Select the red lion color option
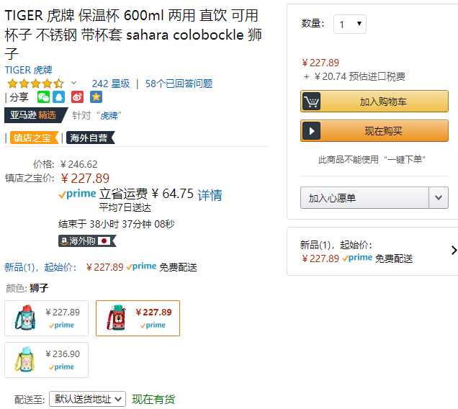 pos(138,318)
